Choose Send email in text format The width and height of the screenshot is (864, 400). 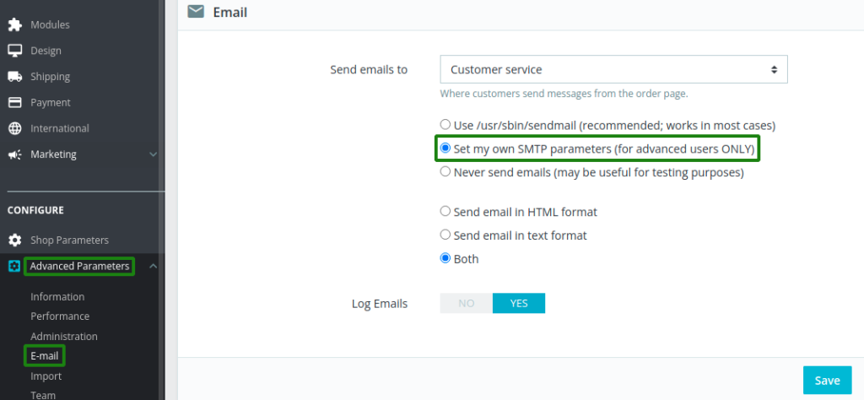pos(445,235)
